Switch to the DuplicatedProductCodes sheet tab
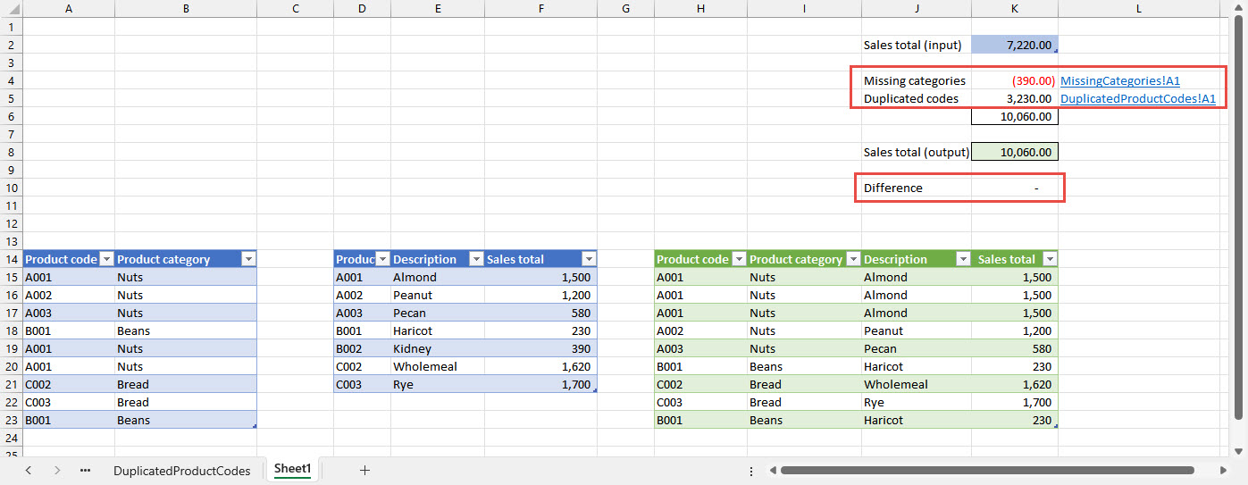The width and height of the screenshot is (1248, 485). click(x=181, y=470)
